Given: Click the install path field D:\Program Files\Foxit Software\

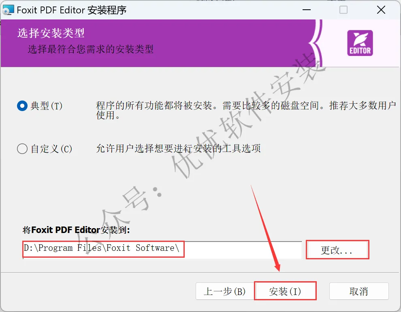Looking at the screenshot, I should coord(162,250).
